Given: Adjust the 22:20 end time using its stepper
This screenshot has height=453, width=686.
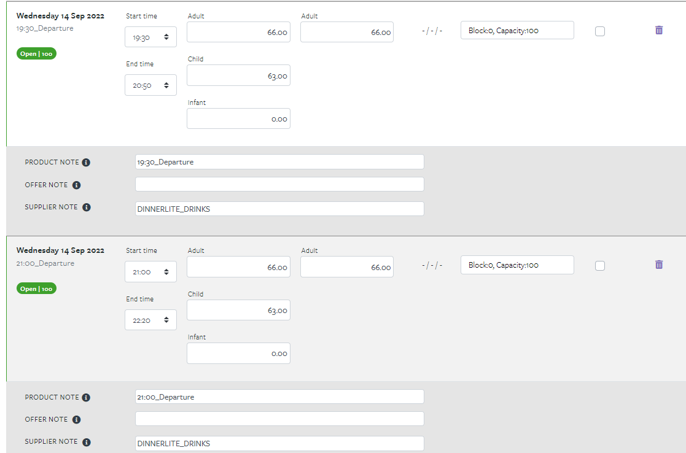Looking at the screenshot, I should point(167,319).
